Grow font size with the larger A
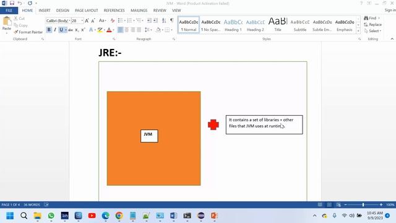 87,20
